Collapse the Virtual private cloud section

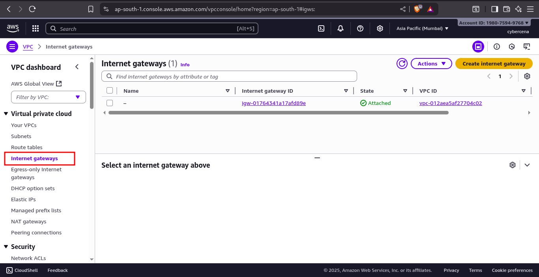[6, 114]
